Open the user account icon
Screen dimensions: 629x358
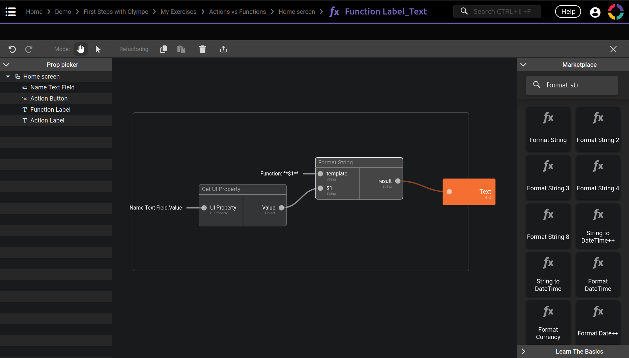point(595,12)
